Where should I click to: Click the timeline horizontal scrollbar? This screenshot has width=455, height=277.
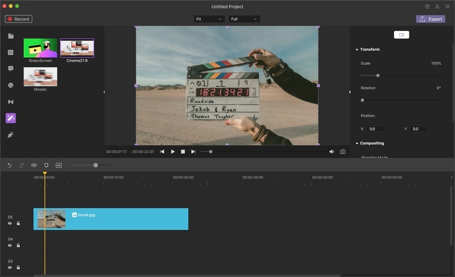pos(187,275)
